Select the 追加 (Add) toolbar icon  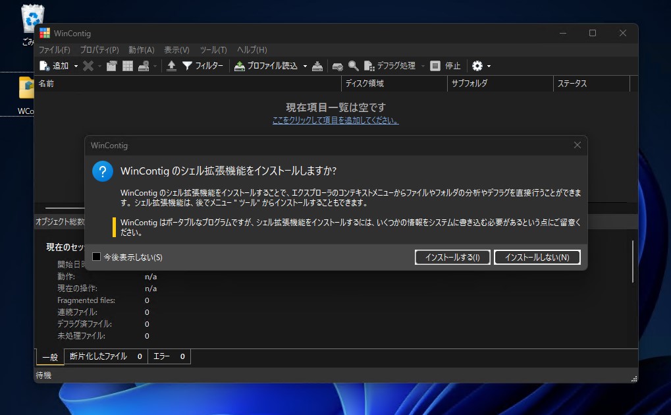(43, 65)
